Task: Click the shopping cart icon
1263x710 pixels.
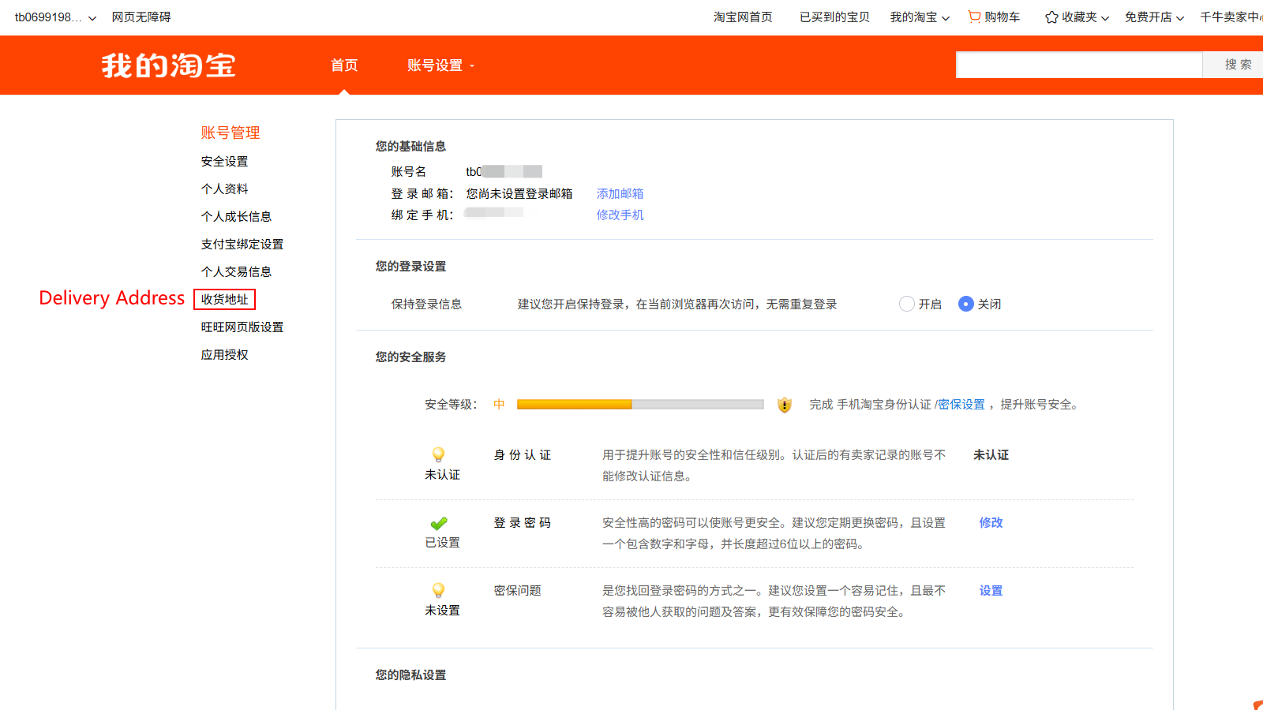Action: coord(974,17)
